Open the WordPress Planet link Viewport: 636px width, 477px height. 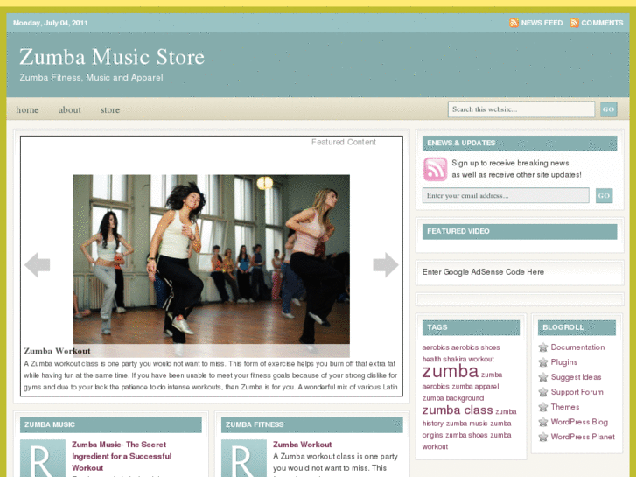pos(583,437)
